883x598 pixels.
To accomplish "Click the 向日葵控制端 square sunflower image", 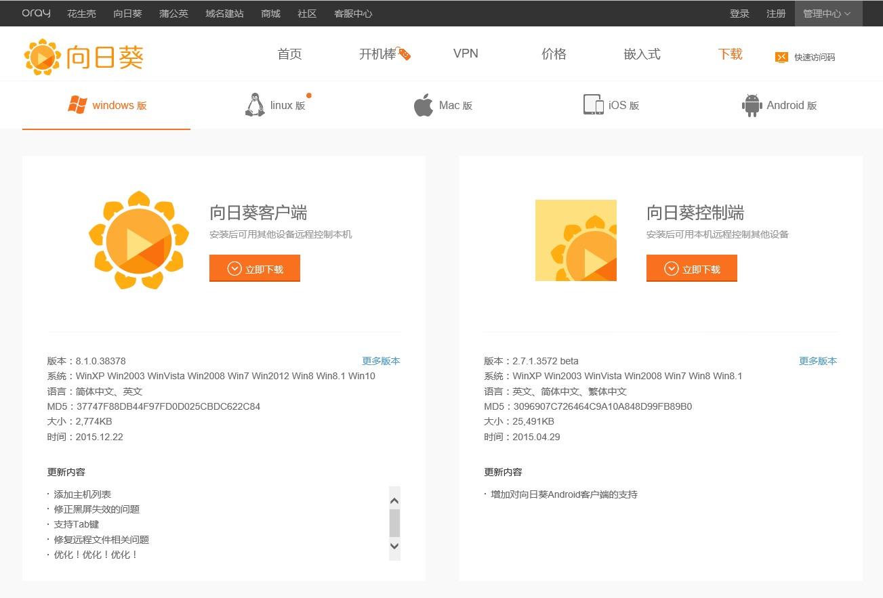I will tap(576, 240).
